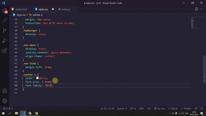Change language mode CSS in status bar
Viewport: 206px width, 116px height.
click(x=149, y=109)
